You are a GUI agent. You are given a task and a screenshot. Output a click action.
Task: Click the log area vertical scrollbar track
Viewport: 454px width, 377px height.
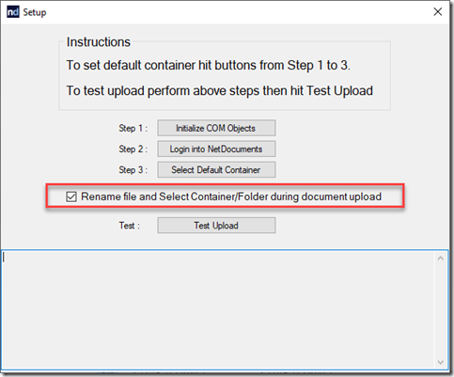pos(441,310)
